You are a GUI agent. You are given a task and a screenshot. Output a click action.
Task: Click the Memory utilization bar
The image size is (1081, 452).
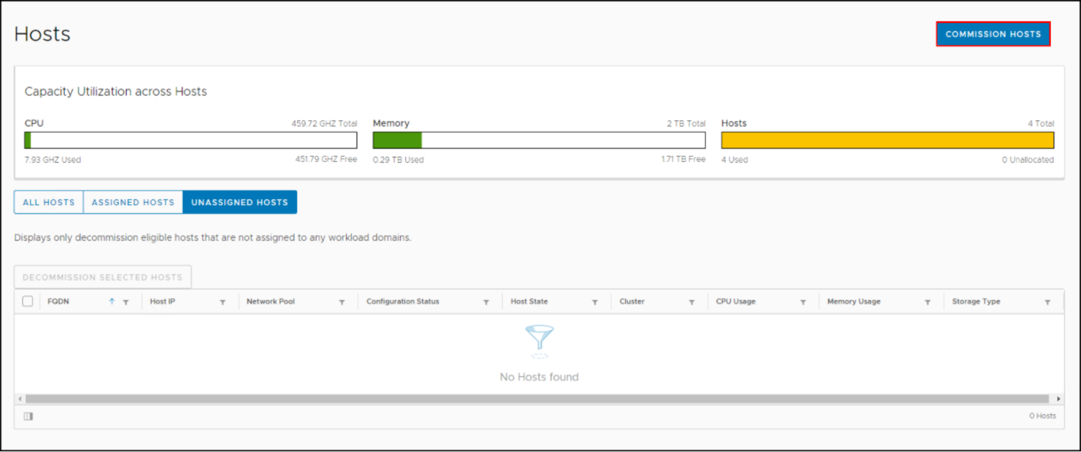tap(539, 140)
